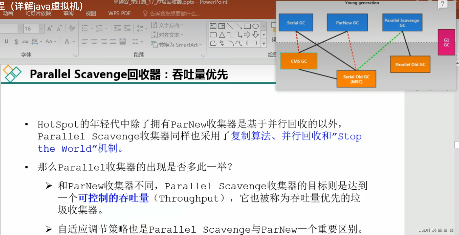459x235 pixels.
Task: Click the blue text '可控制的吞吐量'
Action: [x=113, y=198]
